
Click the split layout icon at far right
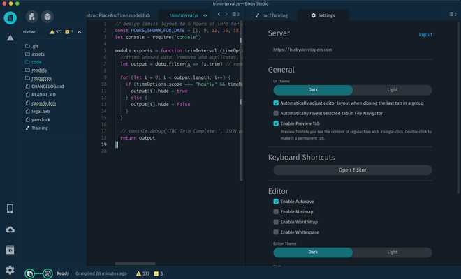point(453,14)
